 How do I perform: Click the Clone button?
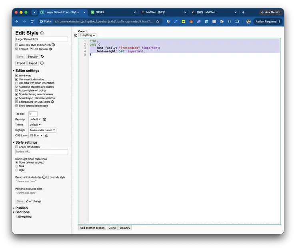[x=112, y=228]
